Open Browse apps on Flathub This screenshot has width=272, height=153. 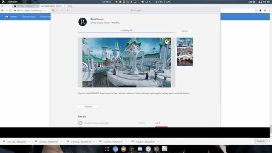29,17
